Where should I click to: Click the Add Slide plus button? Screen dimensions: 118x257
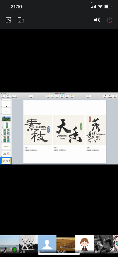pyautogui.click(x=14, y=96)
